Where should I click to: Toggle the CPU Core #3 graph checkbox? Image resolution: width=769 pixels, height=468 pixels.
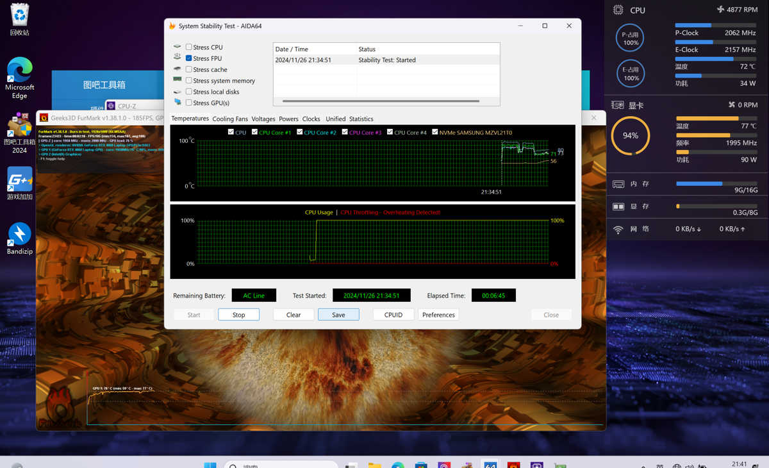[345, 132]
